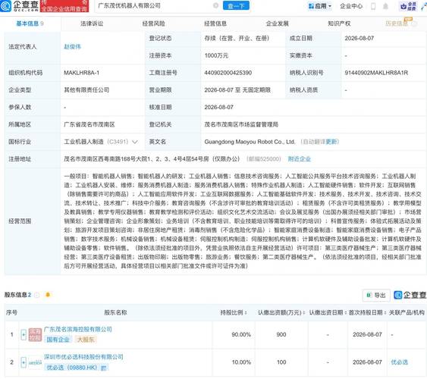
Task: Click the 茂名市茂南区市场监督管理局 registration authority text
Action: click(241, 124)
